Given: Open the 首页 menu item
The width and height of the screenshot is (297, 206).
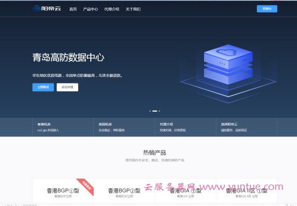Looking at the screenshot, I should pyautogui.click(x=73, y=9).
